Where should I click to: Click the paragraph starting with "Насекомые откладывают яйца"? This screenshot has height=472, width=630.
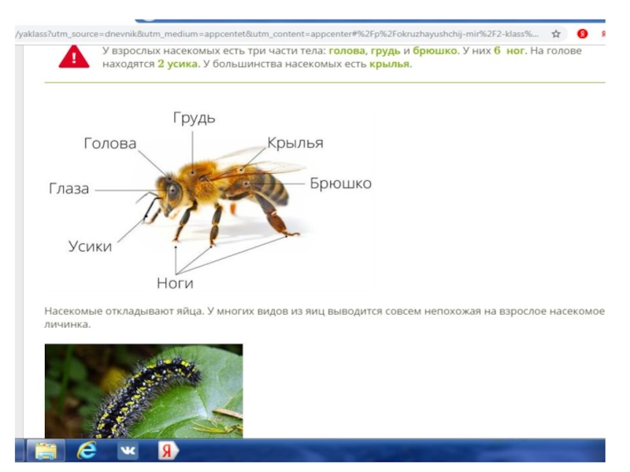pyautogui.click(x=324, y=318)
